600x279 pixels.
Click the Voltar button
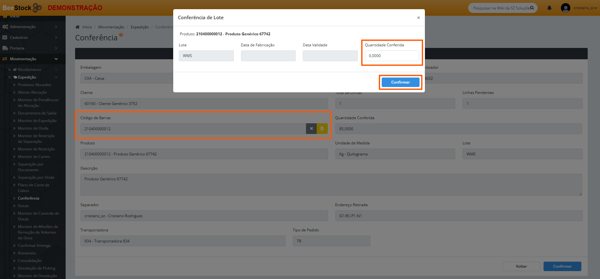[521, 266]
